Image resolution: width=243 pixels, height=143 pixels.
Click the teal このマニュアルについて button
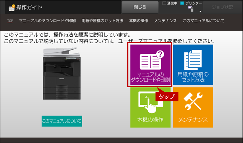(62, 121)
